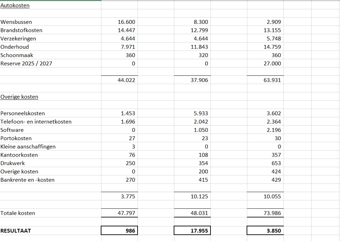Select the Autokosten subtotal 44.022
This screenshot has width=340, height=241.
(127, 80)
